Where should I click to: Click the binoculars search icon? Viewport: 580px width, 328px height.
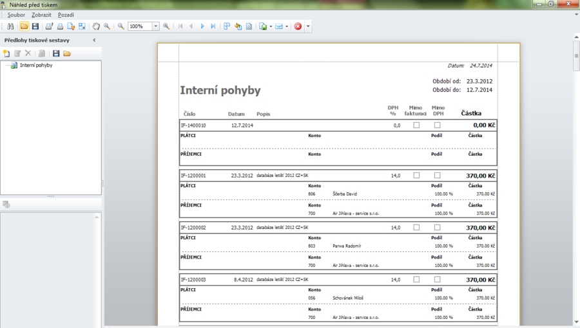coord(10,26)
